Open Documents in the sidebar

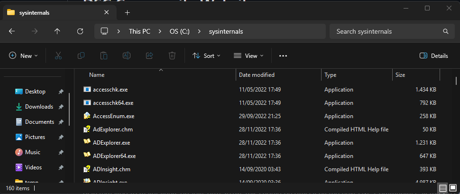point(40,122)
